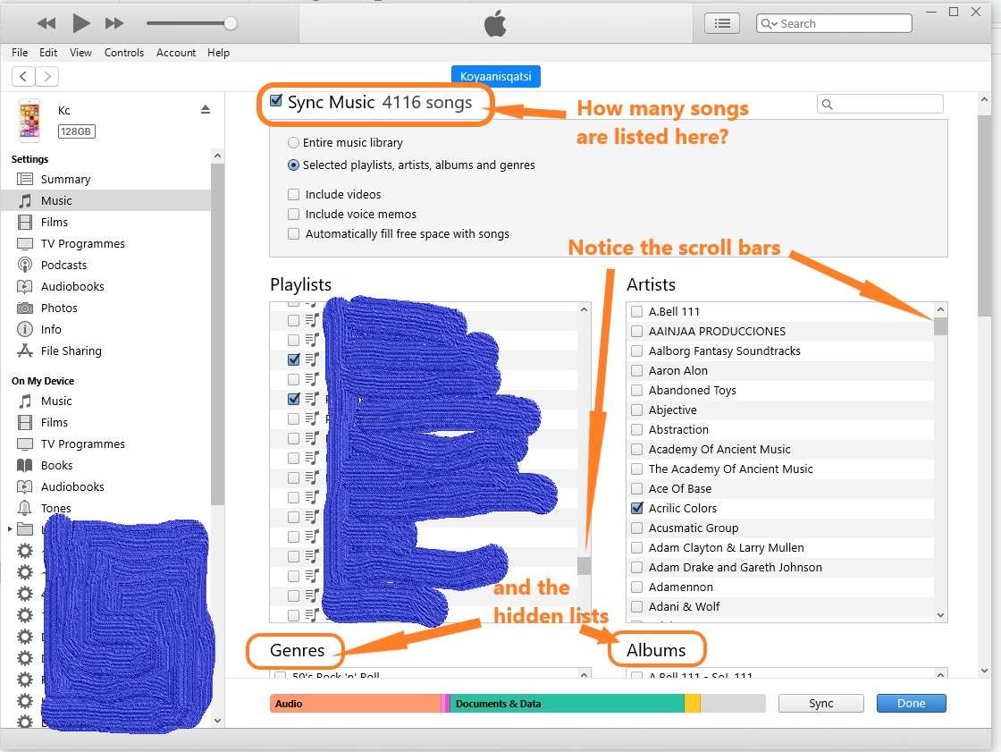Enable Automatically fill free space with songs
Image resolution: width=1001 pixels, height=752 pixels.
pyautogui.click(x=294, y=234)
